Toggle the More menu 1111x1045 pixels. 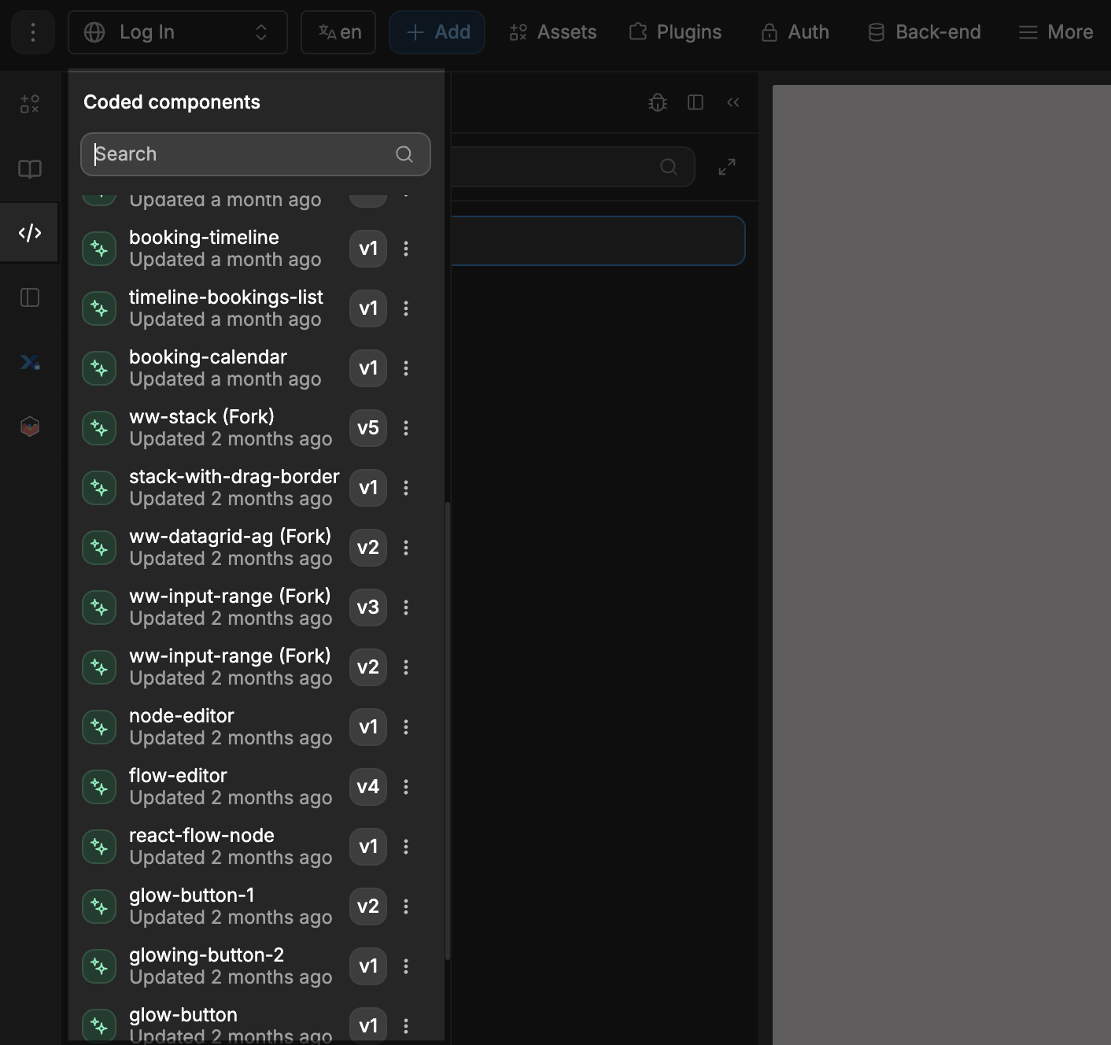[x=1055, y=32]
